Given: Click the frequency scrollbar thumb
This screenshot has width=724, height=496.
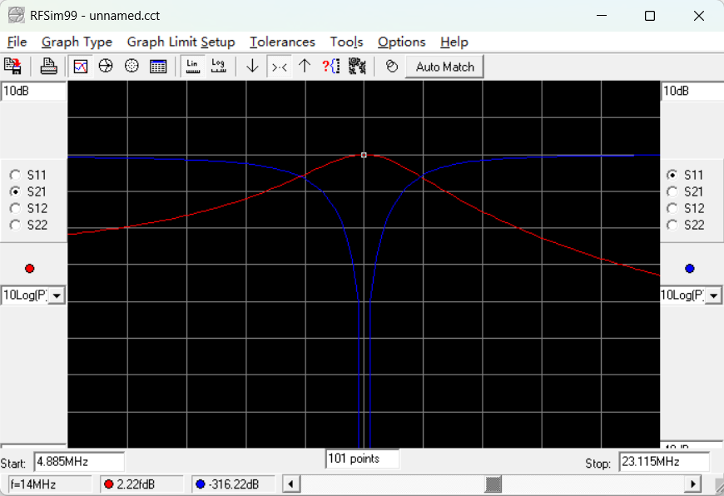Looking at the screenshot, I should [x=493, y=484].
